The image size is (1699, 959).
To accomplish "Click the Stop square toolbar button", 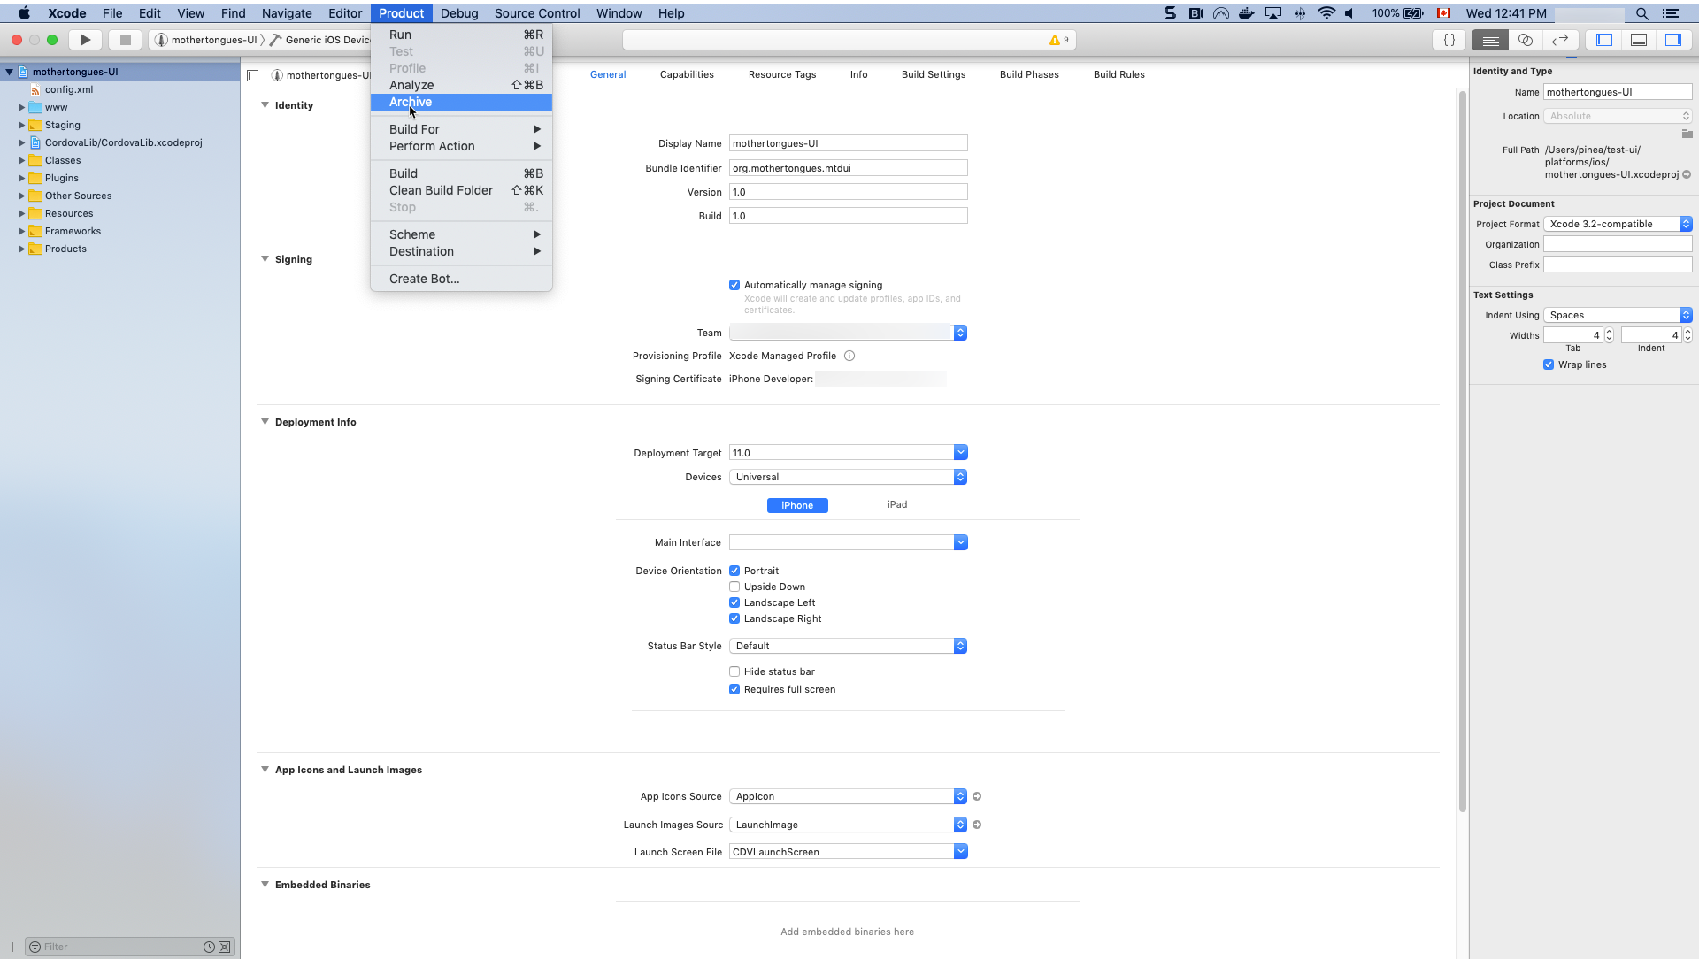I will [126, 40].
